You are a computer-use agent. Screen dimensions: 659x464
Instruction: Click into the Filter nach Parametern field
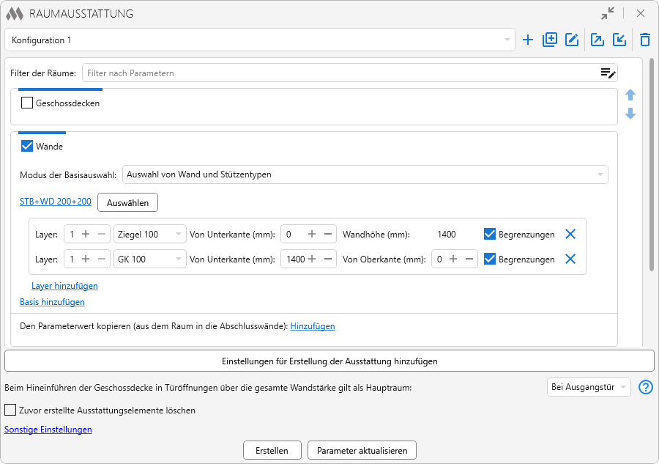[337, 73]
